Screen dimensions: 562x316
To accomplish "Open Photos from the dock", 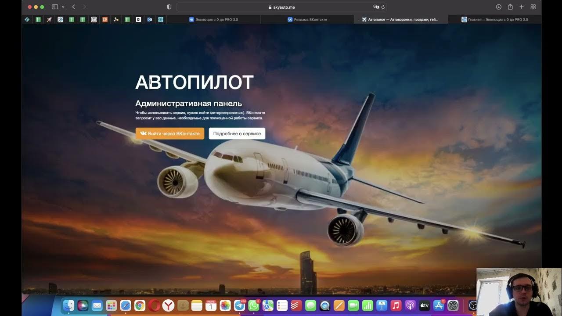I will click(x=225, y=305).
